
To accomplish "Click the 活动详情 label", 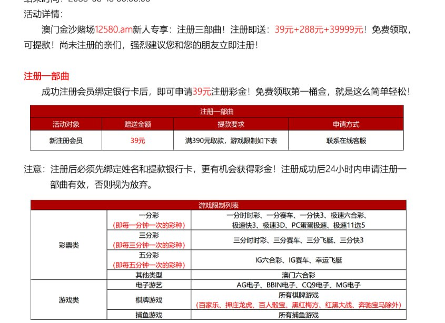I will [43, 14].
